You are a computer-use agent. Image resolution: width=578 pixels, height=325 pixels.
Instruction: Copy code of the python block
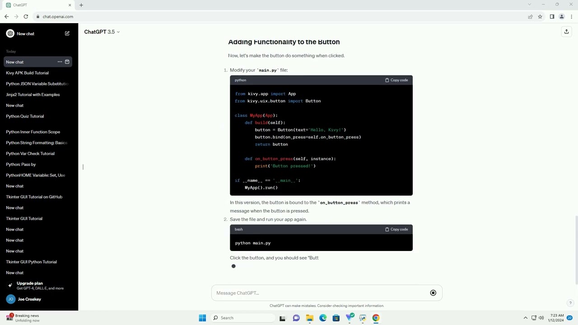click(x=396, y=80)
